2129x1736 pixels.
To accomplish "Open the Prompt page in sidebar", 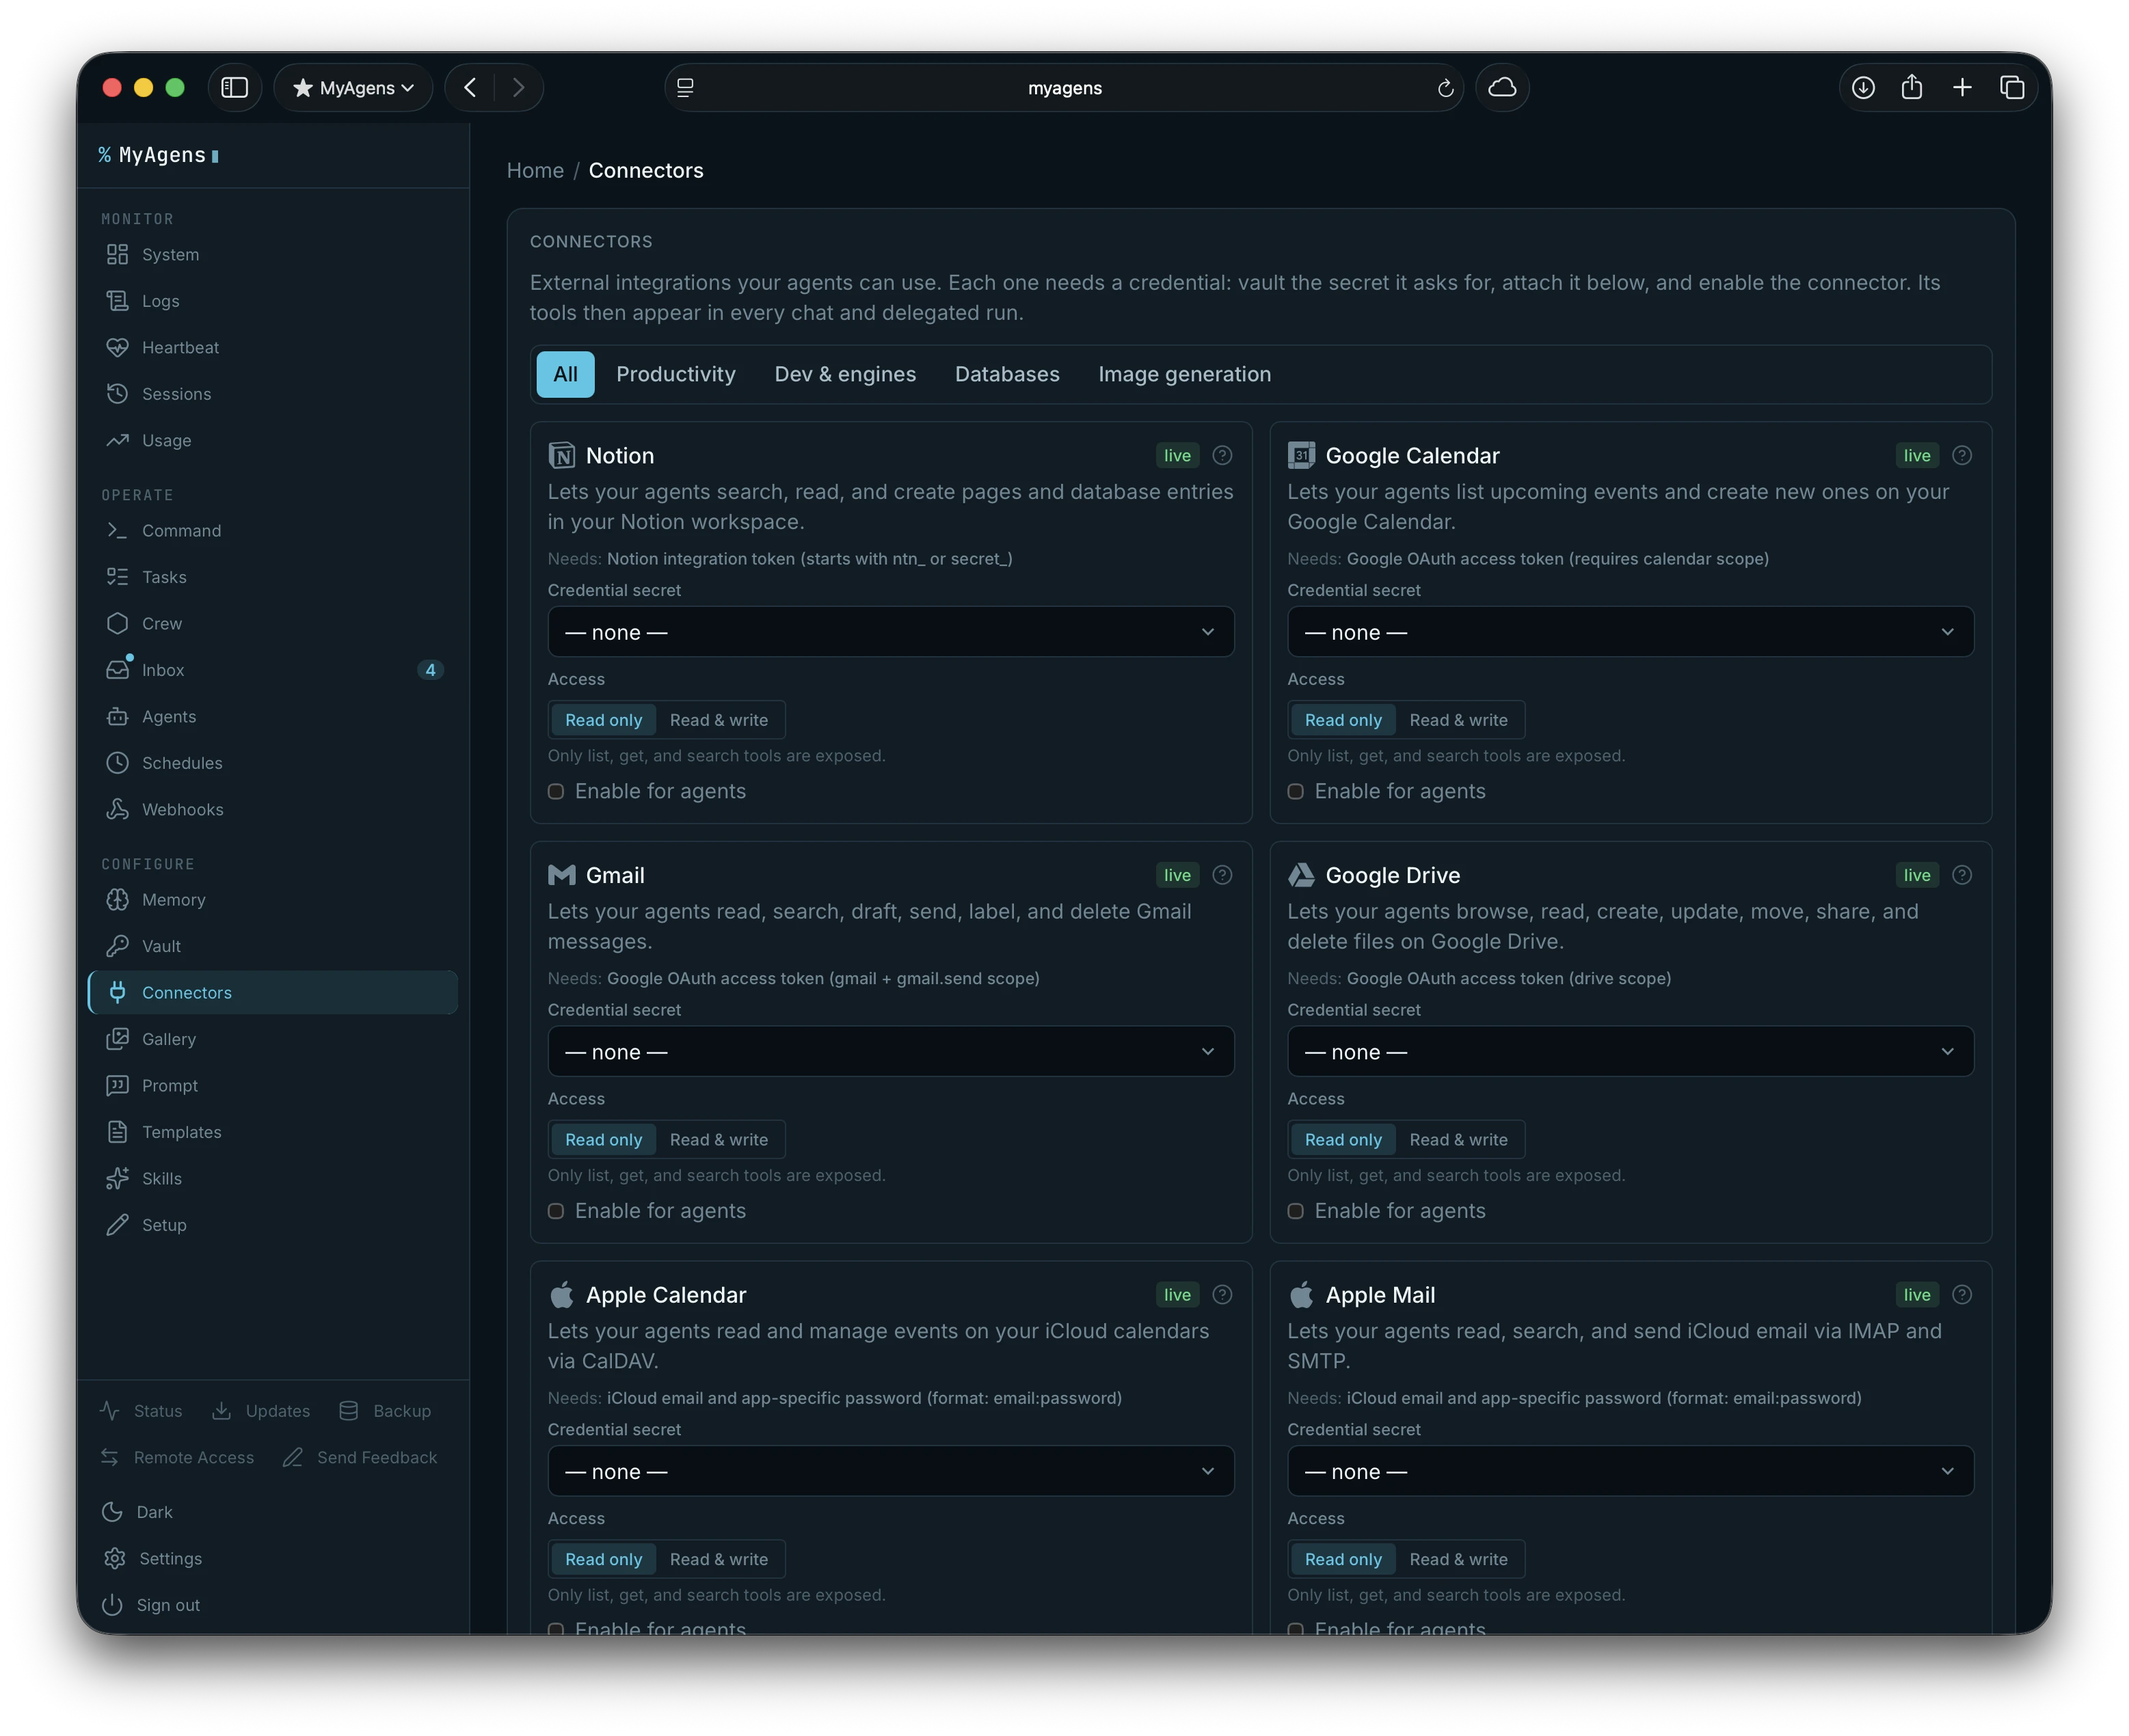I will [272, 1085].
